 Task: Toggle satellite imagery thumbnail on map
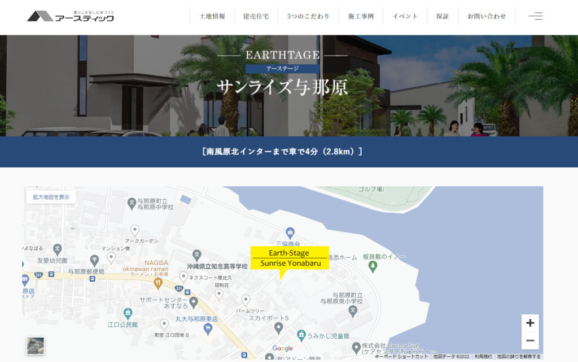click(x=36, y=346)
